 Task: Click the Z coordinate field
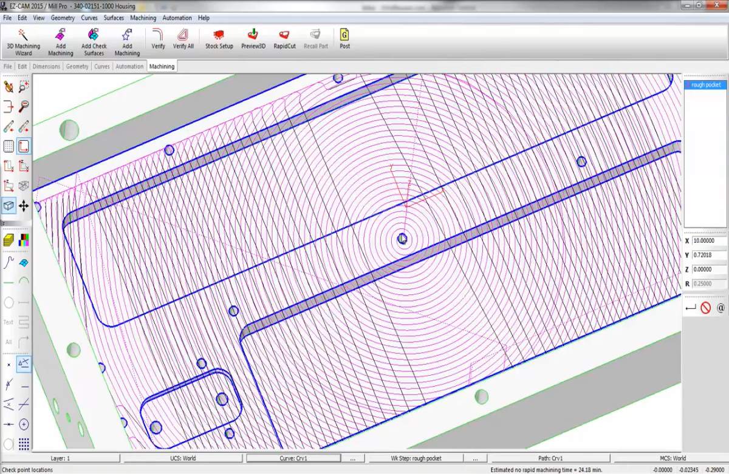coord(710,269)
